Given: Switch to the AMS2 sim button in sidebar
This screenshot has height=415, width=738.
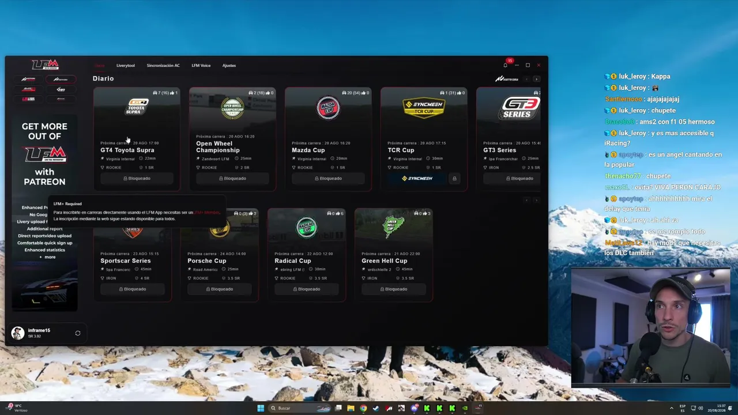Looking at the screenshot, I should tap(28, 89).
